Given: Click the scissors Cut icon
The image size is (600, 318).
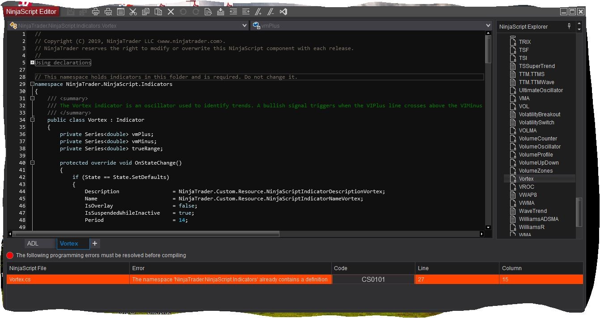Looking at the screenshot, I should pos(133,12).
